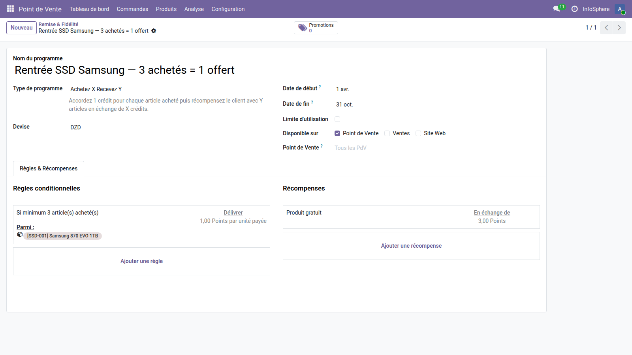The width and height of the screenshot is (632, 355).
Task: Open the activities clock icon
Action: tap(575, 9)
